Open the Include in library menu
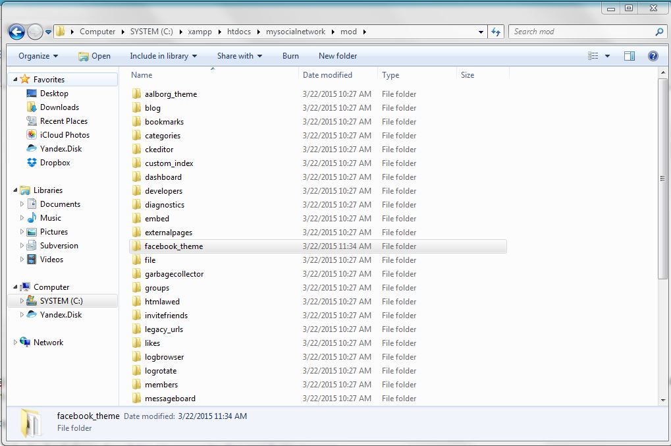 coord(163,56)
